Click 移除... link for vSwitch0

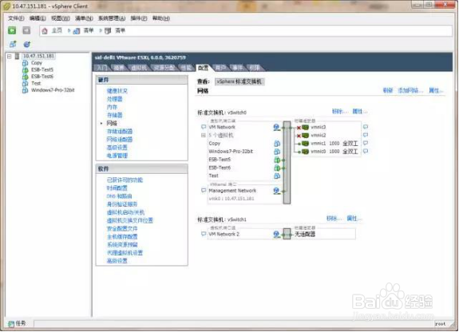[339, 112]
